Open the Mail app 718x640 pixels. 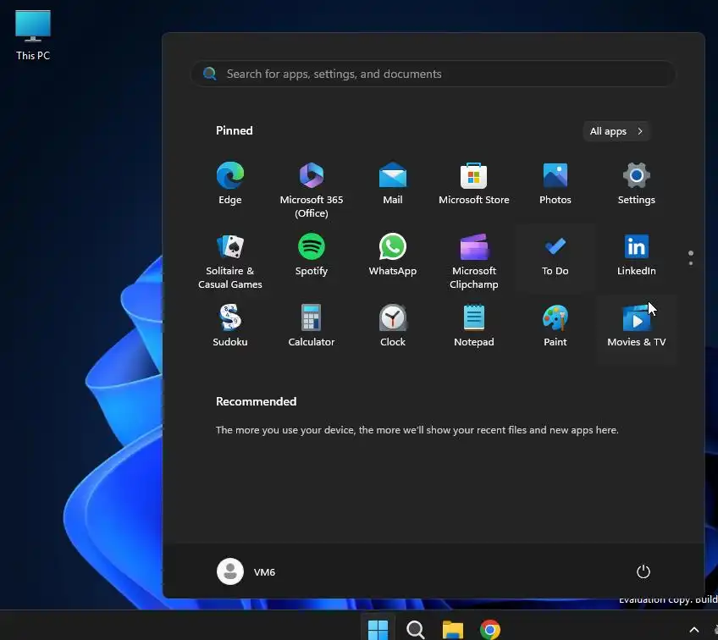392,184
